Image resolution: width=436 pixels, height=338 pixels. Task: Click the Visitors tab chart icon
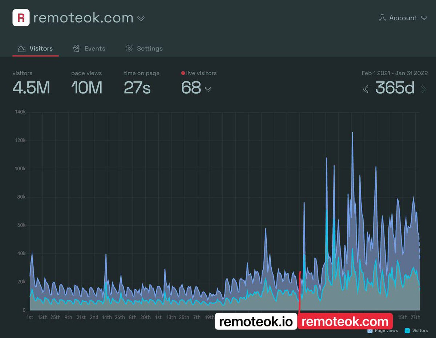[22, 49]
